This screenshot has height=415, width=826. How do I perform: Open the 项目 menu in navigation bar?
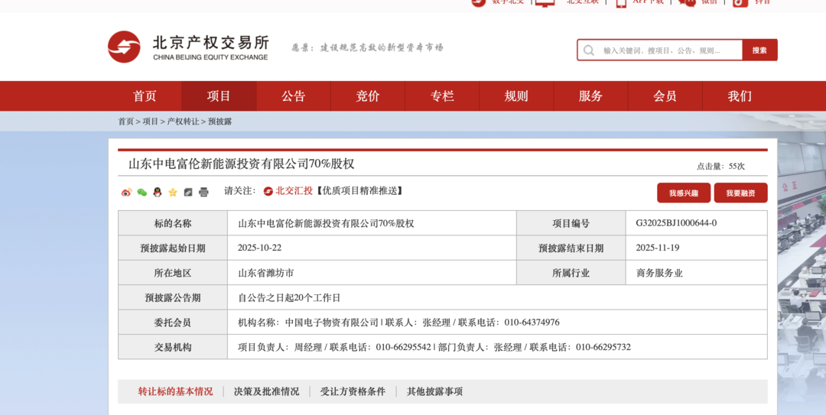point(219,96)
